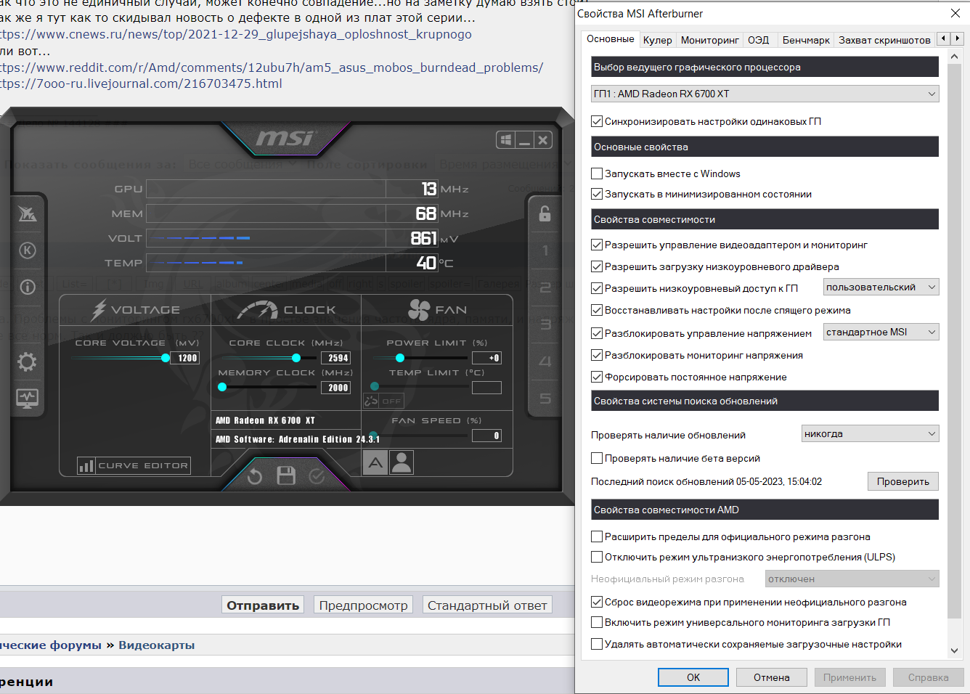Open the 'никогда' update check dropdown
This screenshot has width=970, height=694.
coord(870,433)
